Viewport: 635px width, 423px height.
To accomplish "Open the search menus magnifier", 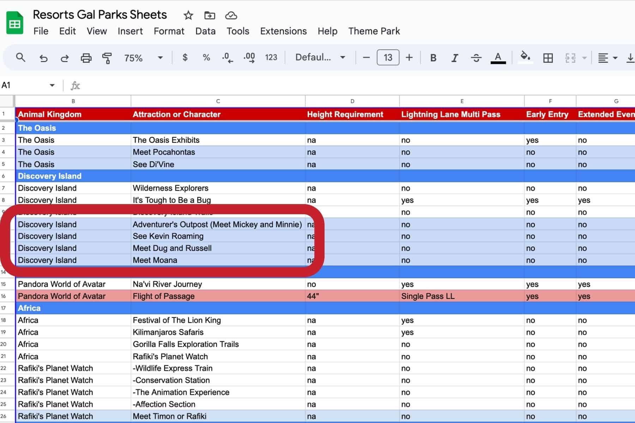I will tap(21, 57).
